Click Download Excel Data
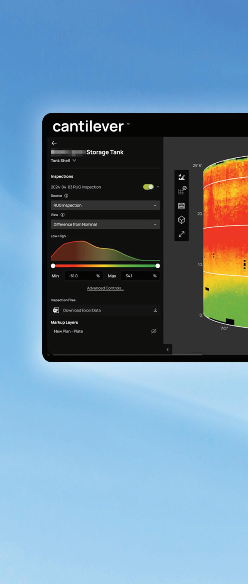This screenshot has width=248, height=584. 105,310
